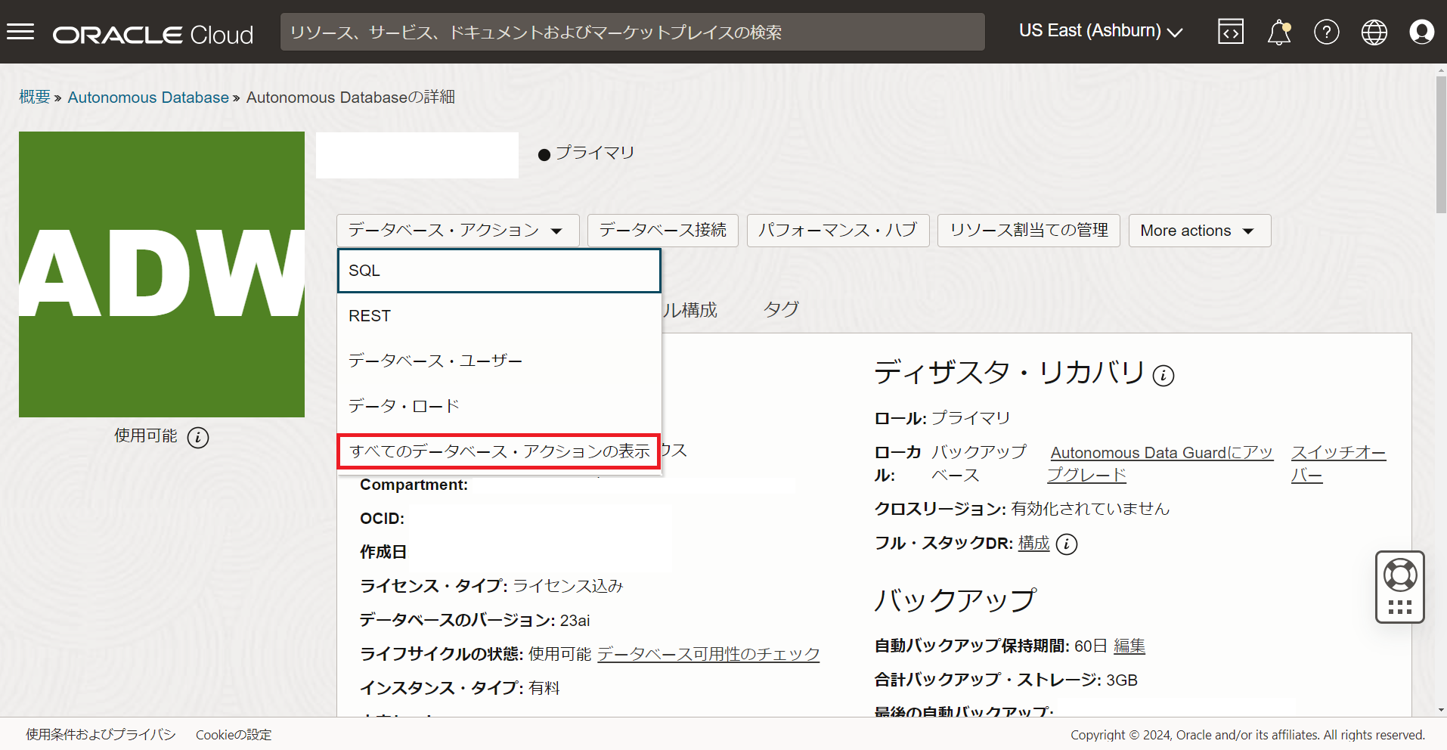Click the データベース接続 button
Screen dimensions: 1447x750
tap(662, 231)
